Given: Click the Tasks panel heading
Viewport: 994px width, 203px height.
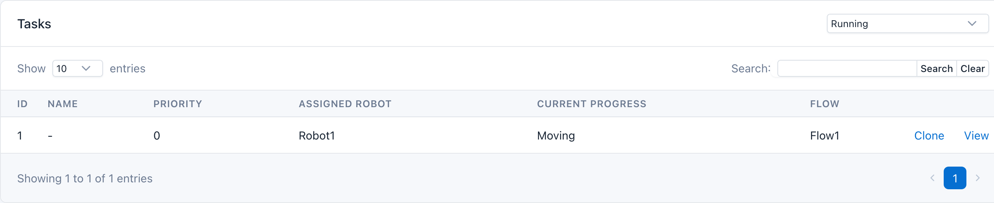Looking at the screenshot, I should pos(34,24).
